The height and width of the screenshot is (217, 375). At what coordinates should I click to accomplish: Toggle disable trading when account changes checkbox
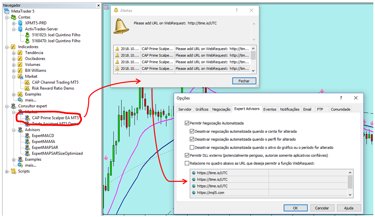click(x=192, y=131)
